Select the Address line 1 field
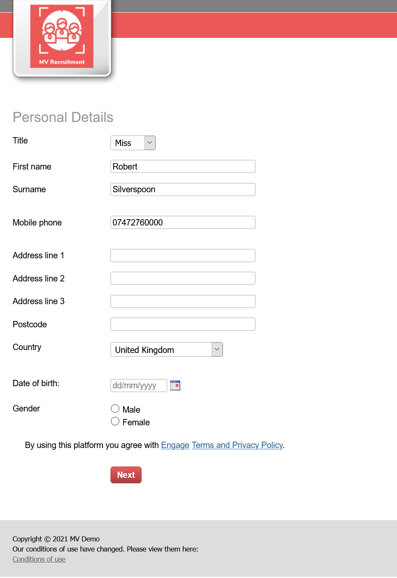The width and height of the screenshot is (397, 578). click(183, 255)
